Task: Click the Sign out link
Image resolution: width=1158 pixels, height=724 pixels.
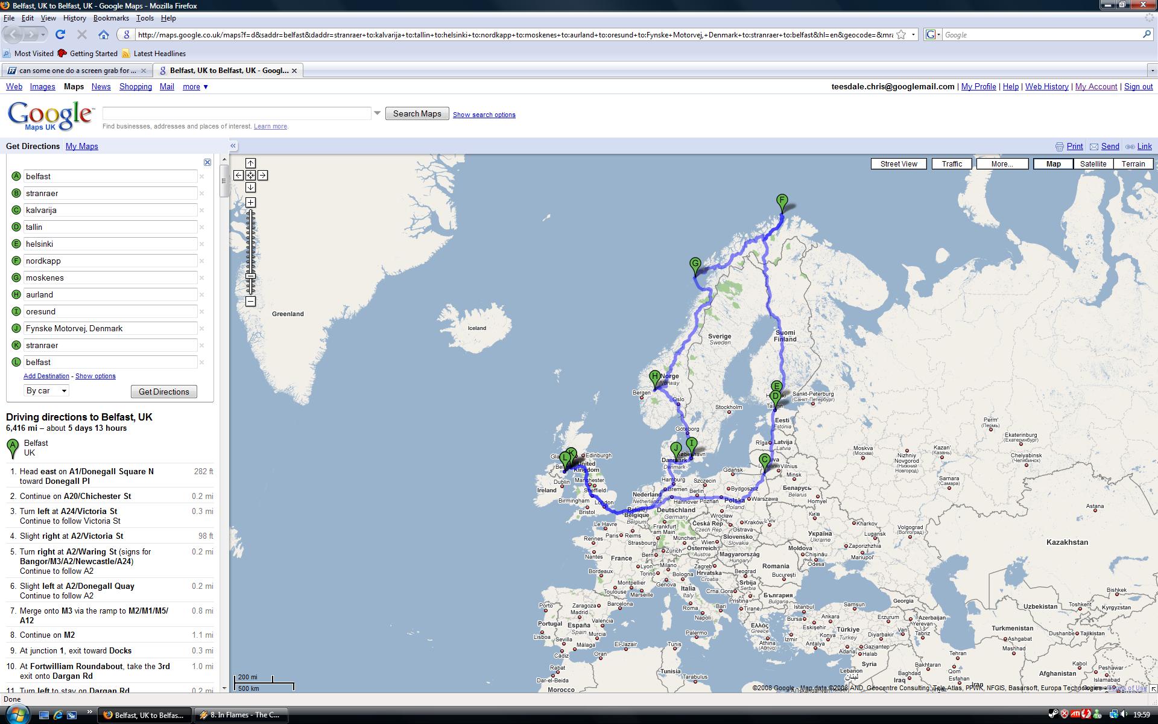Action: click(x=1138, y=87)
